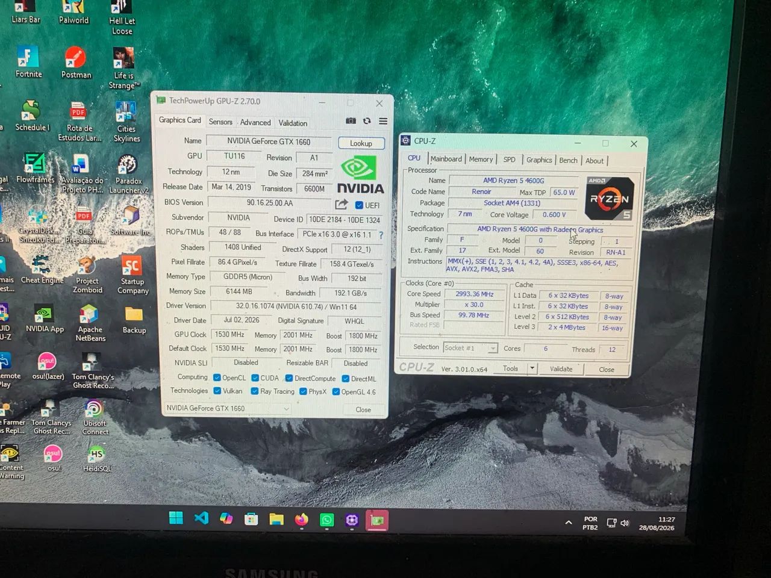Open WhatsApp from the taskbar
The width and height of the screenshot is (771, 578).
(326, 520)
